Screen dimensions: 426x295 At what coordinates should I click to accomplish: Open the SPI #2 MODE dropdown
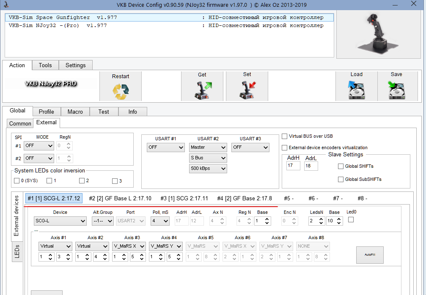pyautogui.click(x=39, y=158)
